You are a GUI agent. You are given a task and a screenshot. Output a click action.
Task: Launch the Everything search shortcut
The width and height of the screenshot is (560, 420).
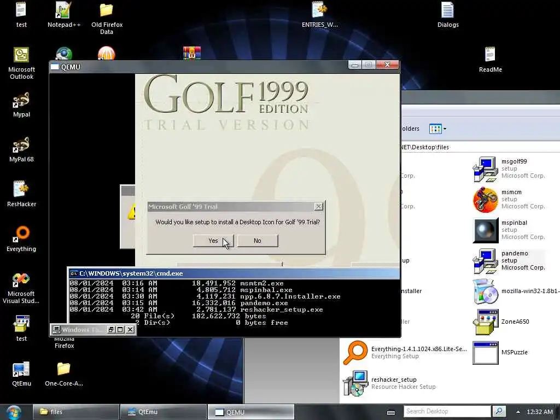(x=21, y=239)
